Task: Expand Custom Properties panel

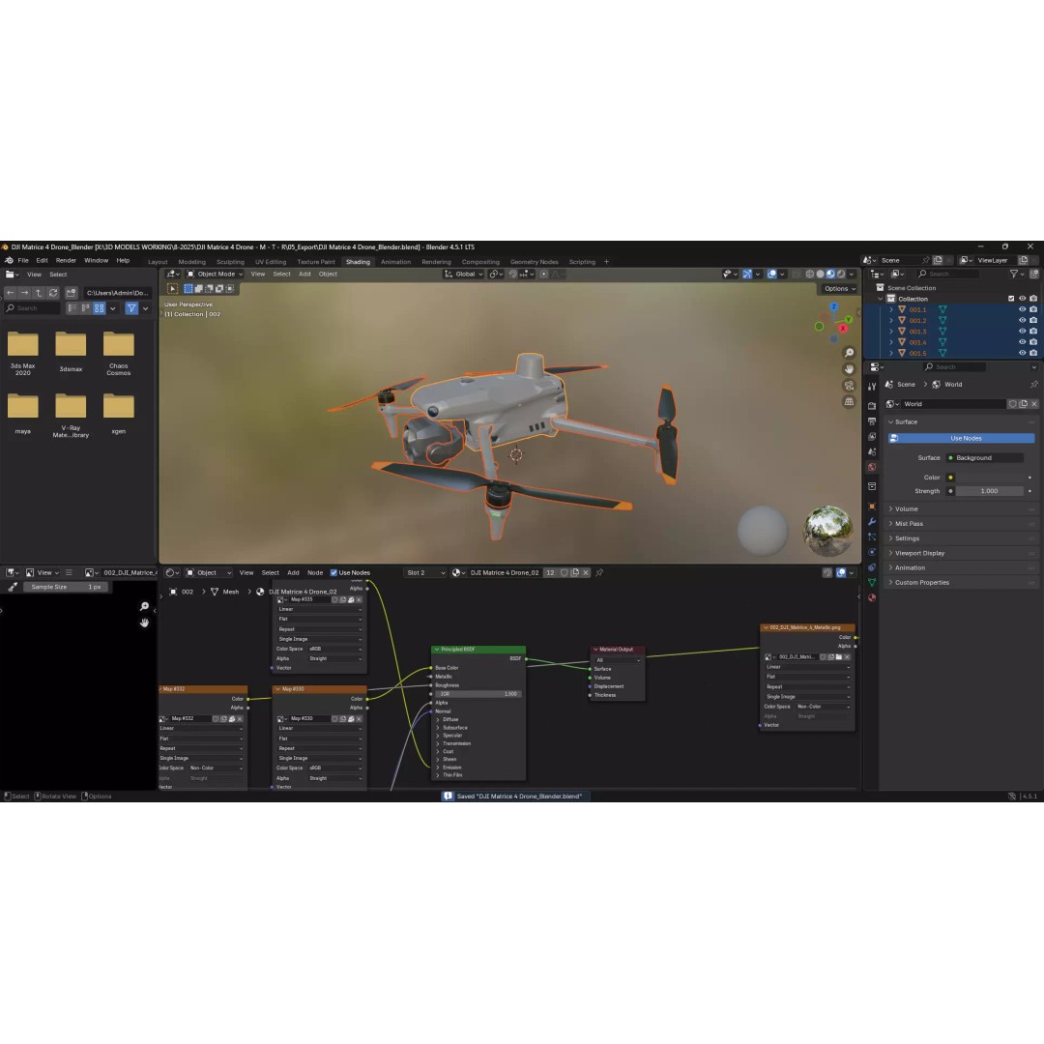Action: pyautogui.click(x=961, y=583)
